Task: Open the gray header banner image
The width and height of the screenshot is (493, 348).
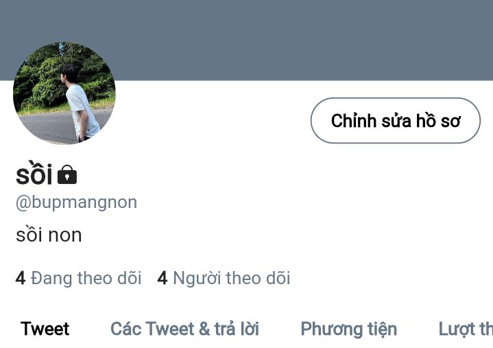Action: coord(247,40)
